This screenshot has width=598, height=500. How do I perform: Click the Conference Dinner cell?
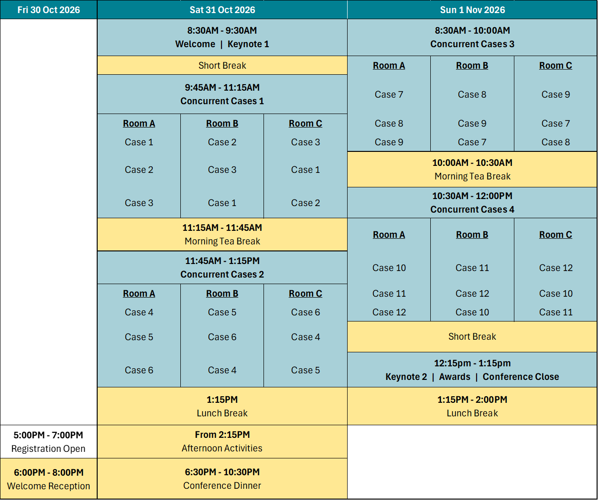click(222, 479)
